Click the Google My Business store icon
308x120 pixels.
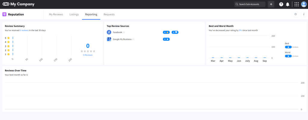coord(109,39)
